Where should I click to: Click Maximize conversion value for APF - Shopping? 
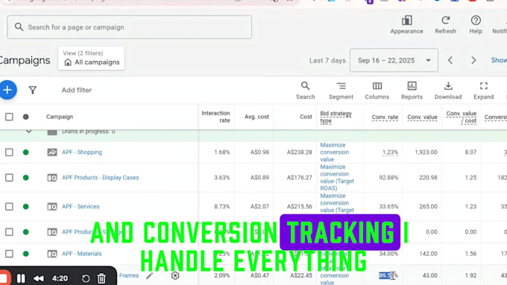click(x=334, y=152)
